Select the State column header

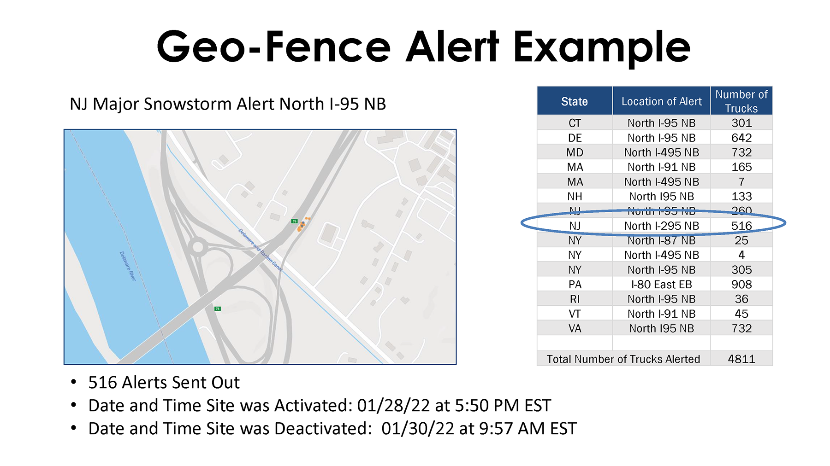click(x=575, y=101)
